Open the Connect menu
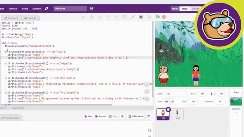 click(x=37, y=9)
